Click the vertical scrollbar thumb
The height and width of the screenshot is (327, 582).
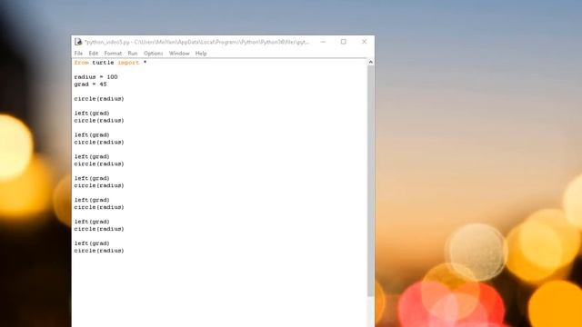370,181
